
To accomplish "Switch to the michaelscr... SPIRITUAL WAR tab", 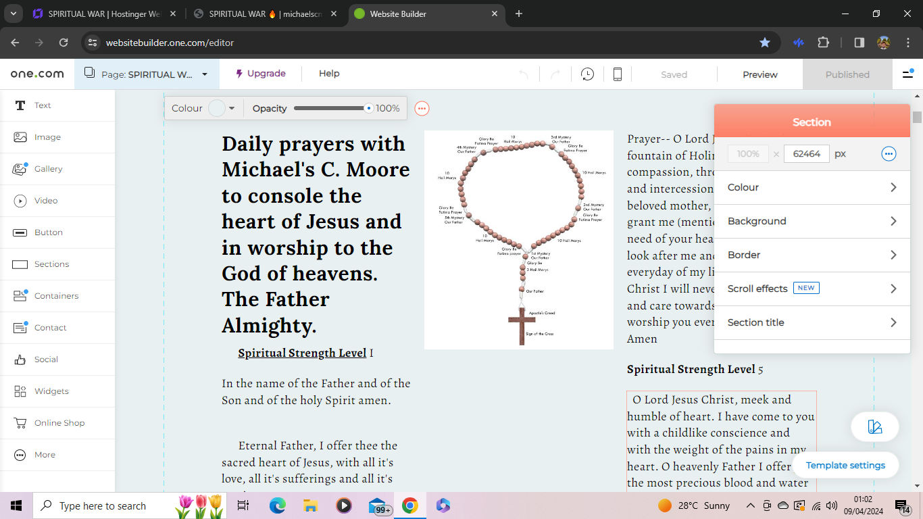I will [x=264, y=14].
